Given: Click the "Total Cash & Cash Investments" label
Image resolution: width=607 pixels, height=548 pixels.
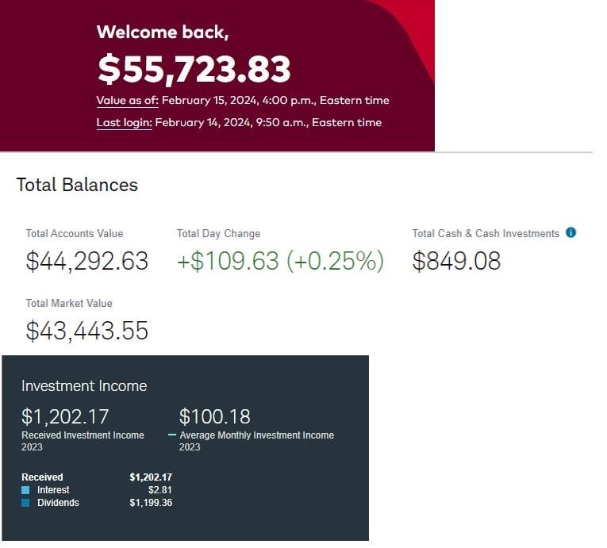Looking at the screenshot, I should pyautogui.click(x=486, y=234).
